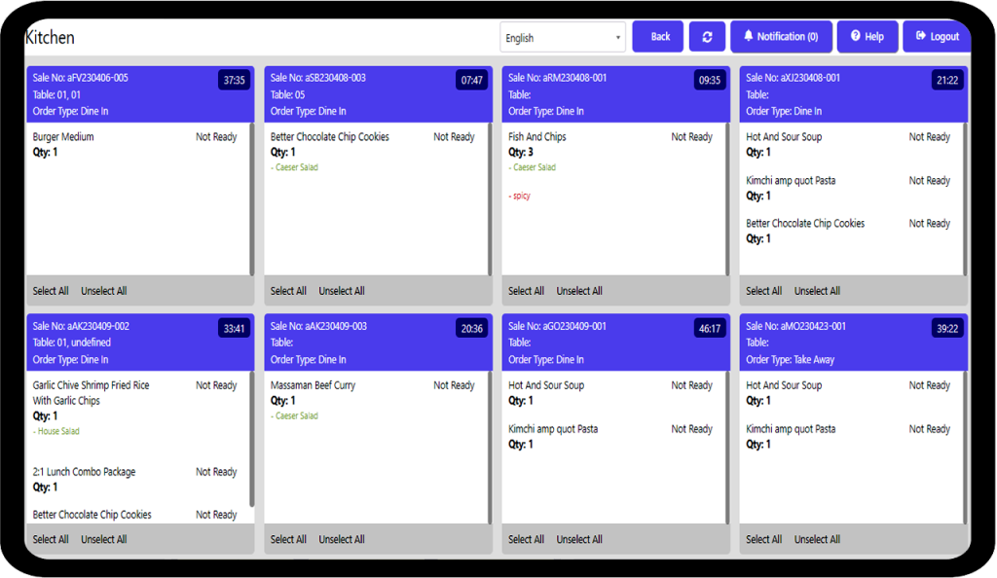Image resolution: width=997 pixels, height=578 pixels.
Task: Toggle Not Ready status for Fish And Chips
Action: tap(691, 137)
